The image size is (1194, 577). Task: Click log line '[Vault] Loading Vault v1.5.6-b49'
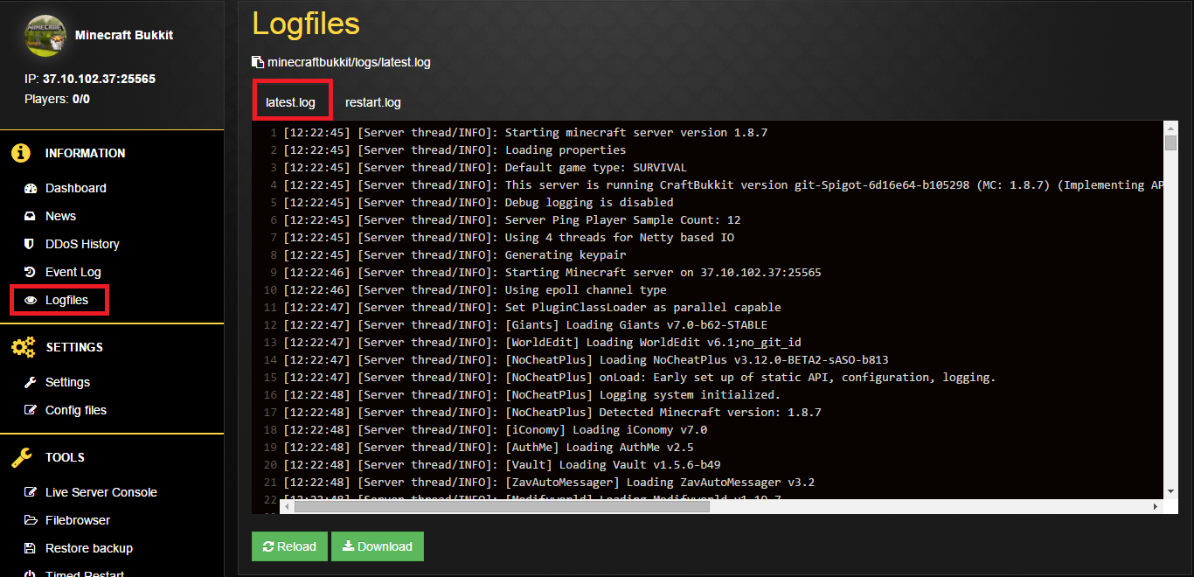[502, 464]
